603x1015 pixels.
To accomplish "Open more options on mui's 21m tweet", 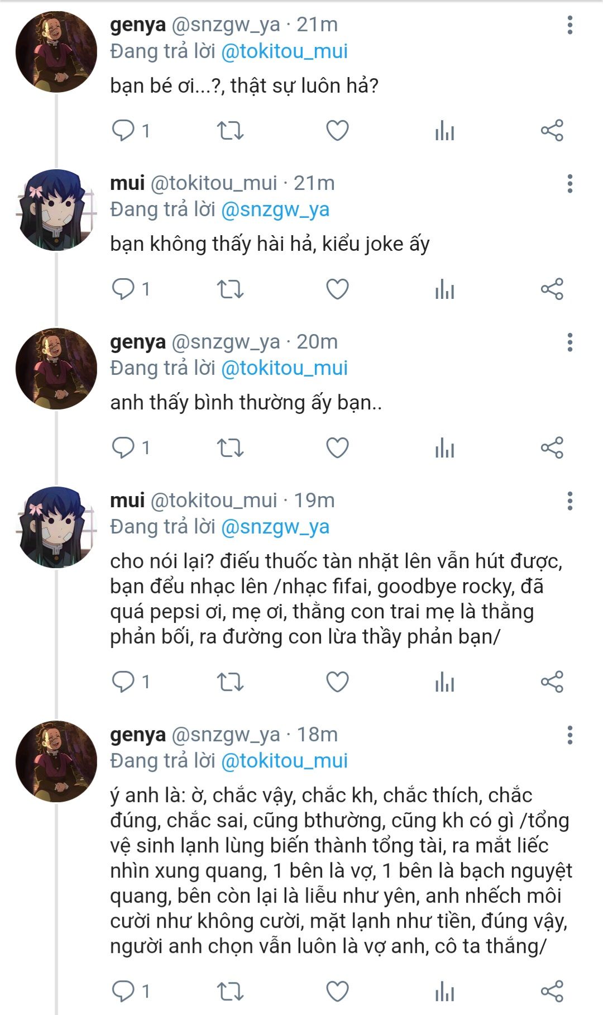I will tap(569, 184).
